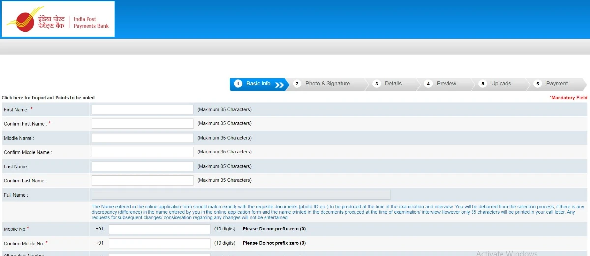This screenshot has height=256, width=590.
Task: Click the First Name label
Action: (18, 110)
